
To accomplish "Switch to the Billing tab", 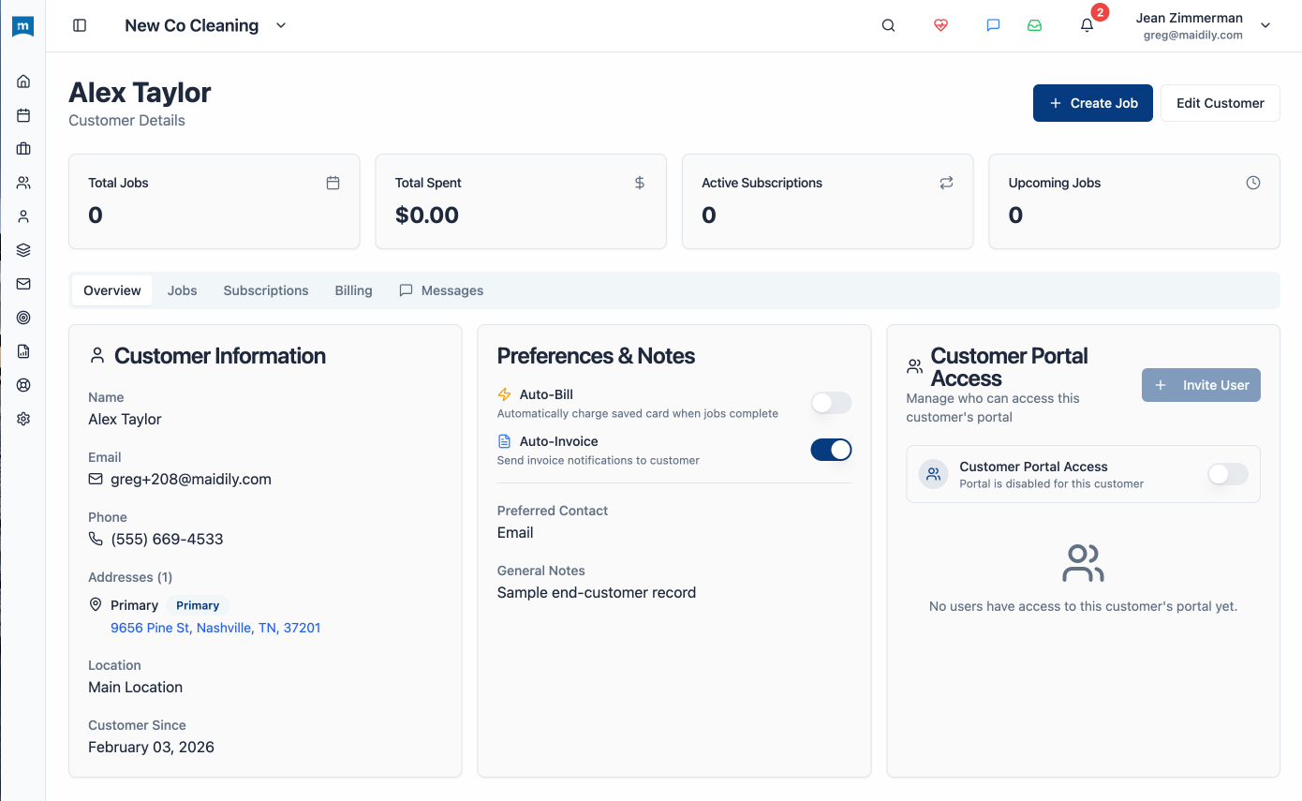I will (353, 290).
